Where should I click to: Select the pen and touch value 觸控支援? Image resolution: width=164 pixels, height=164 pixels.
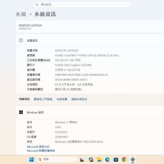(x=68, y=89)
